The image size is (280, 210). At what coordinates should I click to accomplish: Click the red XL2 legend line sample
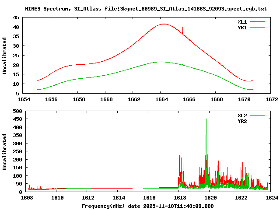pyautogui.click(x=258, y=115)
